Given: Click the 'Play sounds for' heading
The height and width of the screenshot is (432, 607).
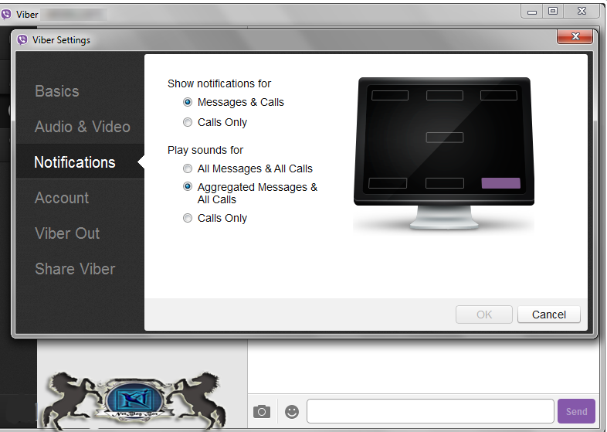Looking at the screenshot, I should point(205,150).
